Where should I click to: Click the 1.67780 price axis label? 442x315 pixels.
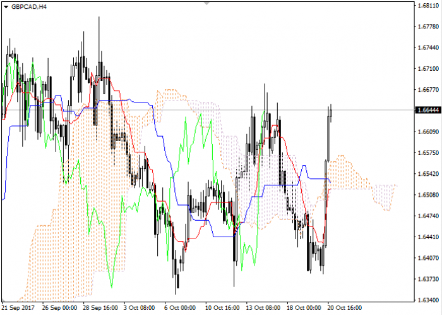[x=429, y=27]
